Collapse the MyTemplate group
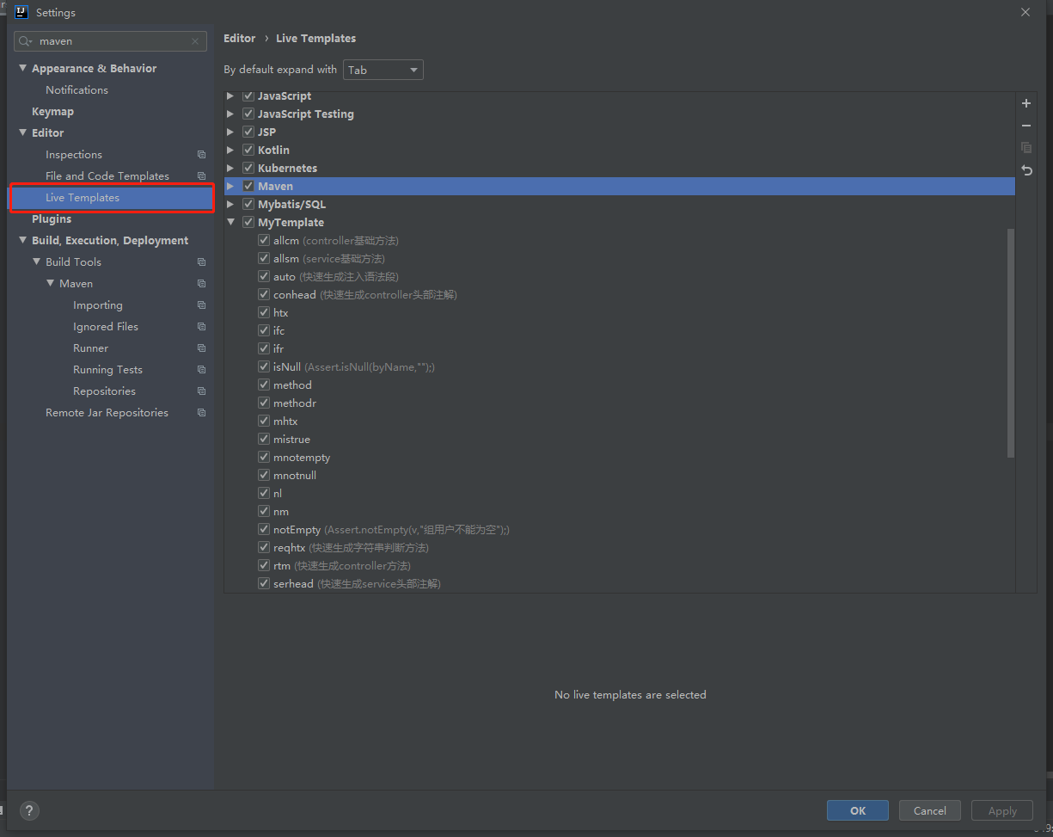The height and width of the screenshot is (837, 1053). (x=230, y=222)
